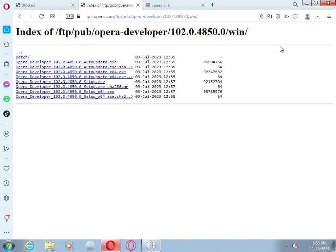
Task: Open the Player icon in sidebar
Action: click(x=7, y=134)
